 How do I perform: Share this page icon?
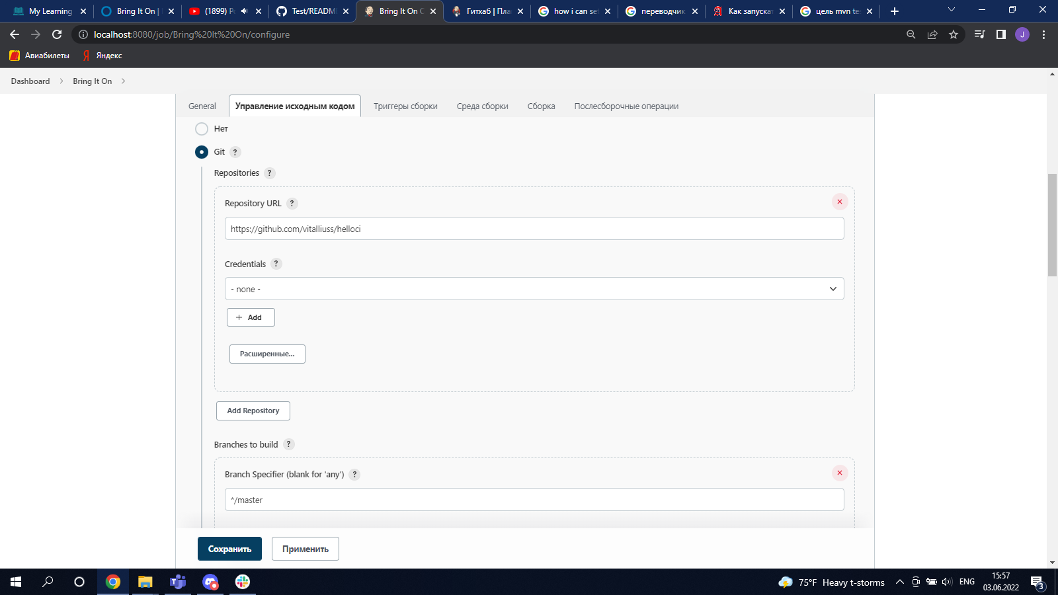tap(932, 34)
